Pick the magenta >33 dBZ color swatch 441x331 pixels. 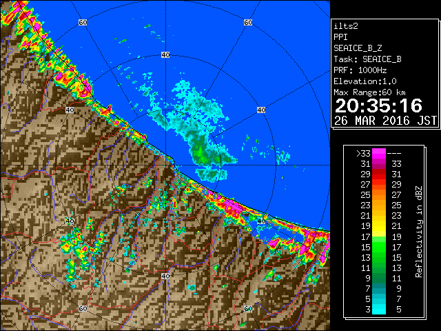[379, 154]
